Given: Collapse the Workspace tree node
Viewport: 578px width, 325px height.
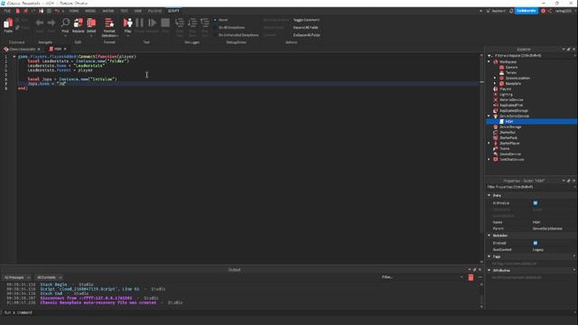Looking at the screenshot, I should tap(489, 62).
